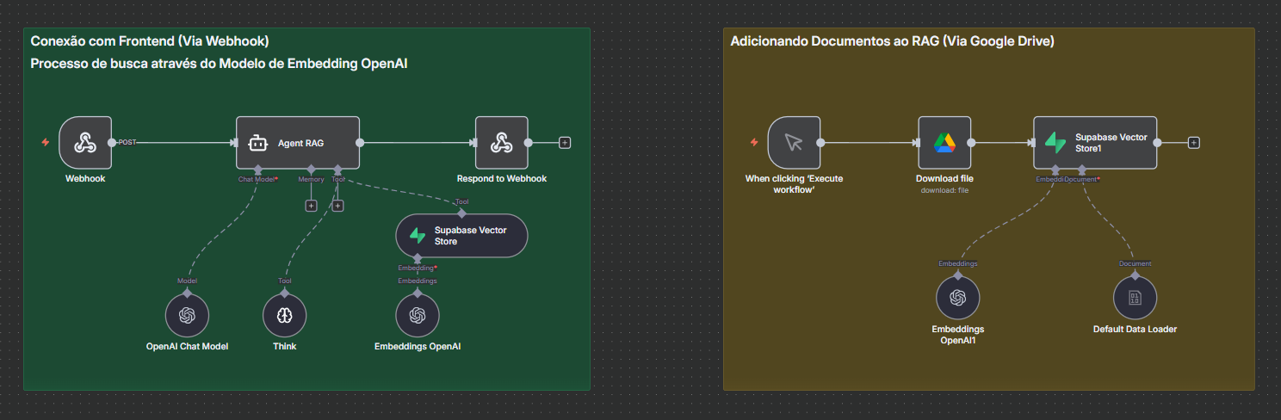
Task: Add a Tool sub-node under Agent RAG
Action: point(338,206)
